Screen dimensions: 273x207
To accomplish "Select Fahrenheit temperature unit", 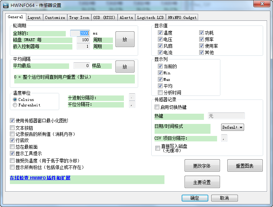I will (x=15, y=105).
